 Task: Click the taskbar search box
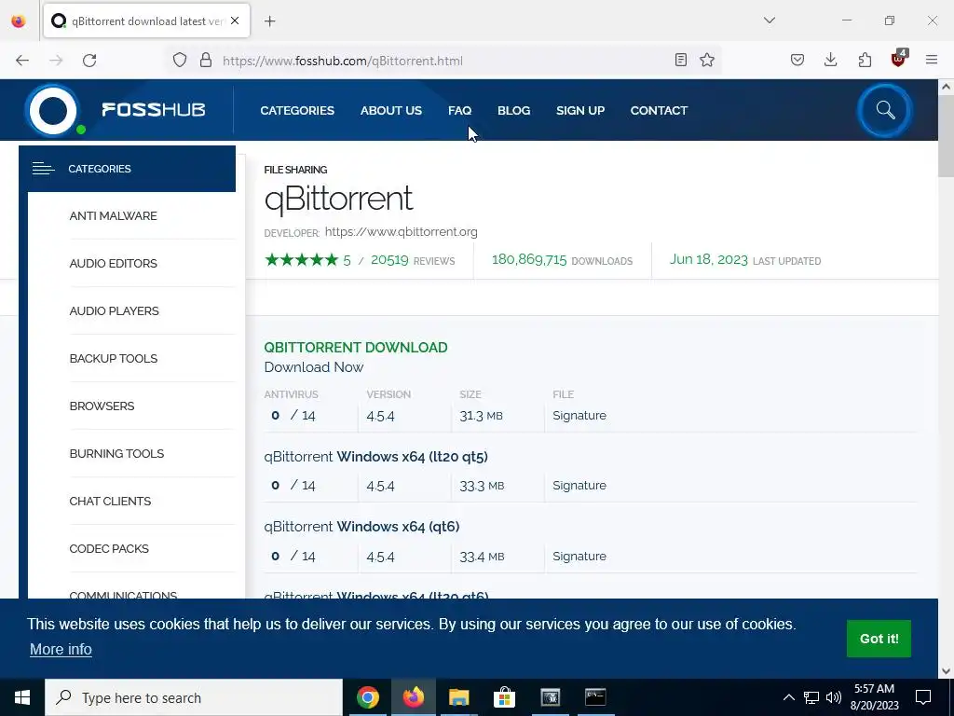(194, 697)
